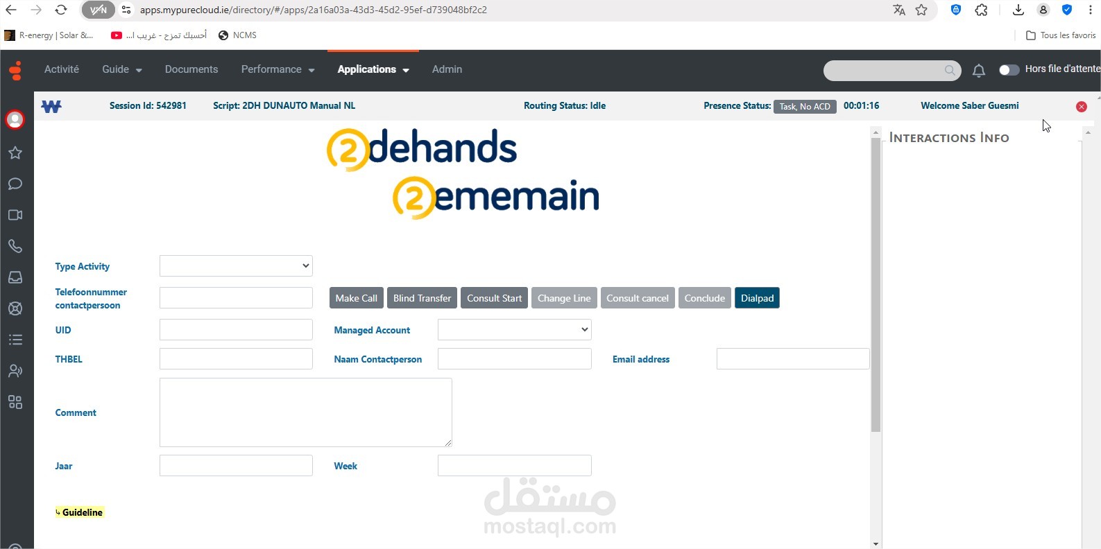The height and width of the screenshot is (549, 1101).
Task: Open the Help lifebuoy icon in the sidebar
Action: pos(15,308)
